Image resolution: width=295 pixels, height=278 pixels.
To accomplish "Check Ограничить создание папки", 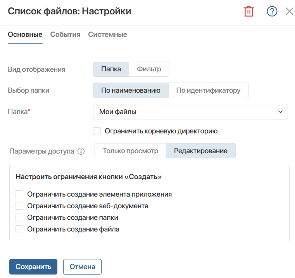I will pos(19,218).
